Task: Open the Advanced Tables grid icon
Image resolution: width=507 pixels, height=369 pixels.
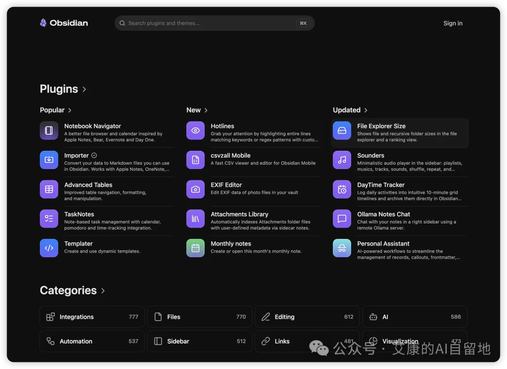Action: point(49,189)
